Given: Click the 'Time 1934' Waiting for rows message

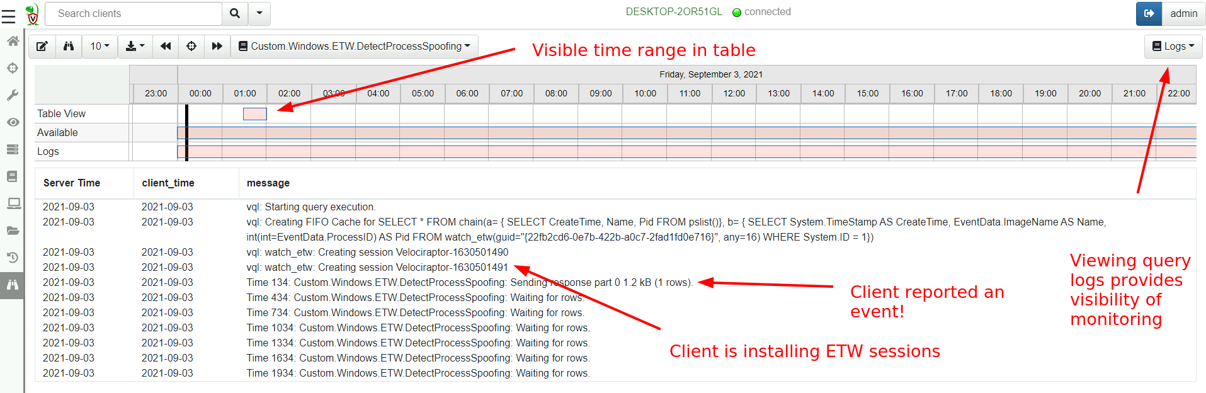Looking at the screenshot, I should [418, 373].
